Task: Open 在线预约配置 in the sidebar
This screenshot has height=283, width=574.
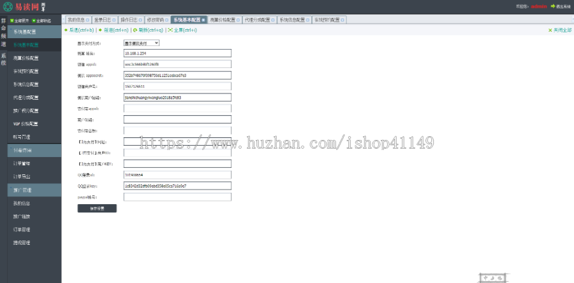Action: (x=34, y=71)
